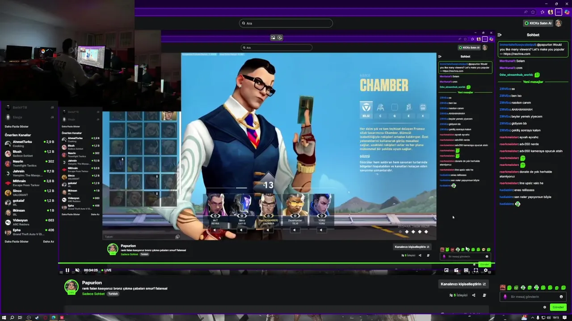Open browser Settings and more menu
The height and width of the screenshot is (321, 572).
559,12
